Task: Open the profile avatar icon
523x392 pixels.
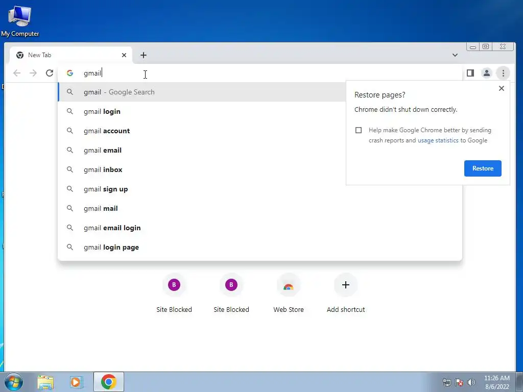Action: [487, 73]
